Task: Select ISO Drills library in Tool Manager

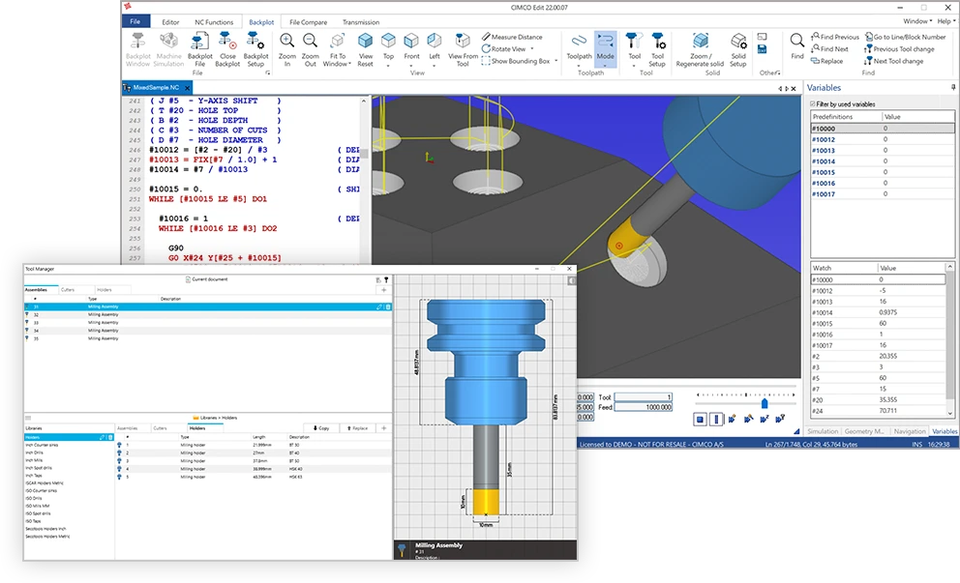Action: click(34, 499)
